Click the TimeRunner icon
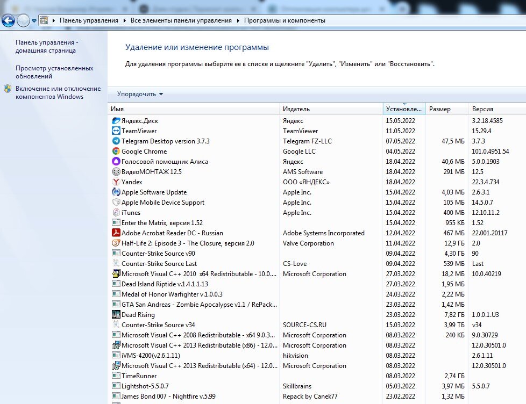The width and height of the screenshot is (526, 404). 116,376
